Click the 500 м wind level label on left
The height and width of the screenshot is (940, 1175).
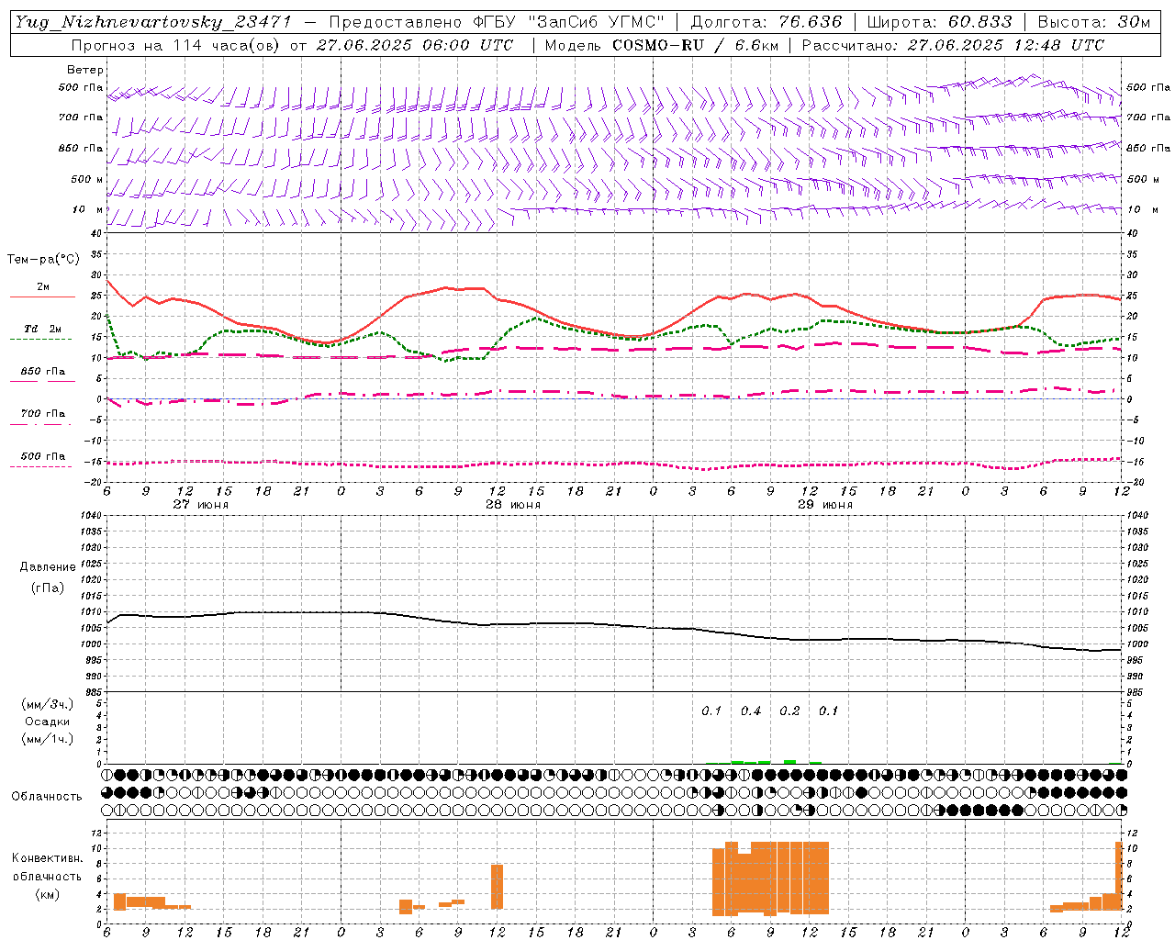tap(88, 179)
